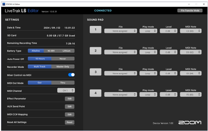Open Level dropdown for sound pad 1

point(169,31)
